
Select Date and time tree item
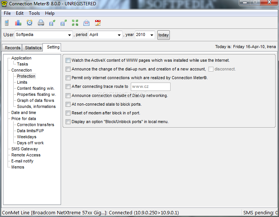point(24,112)
